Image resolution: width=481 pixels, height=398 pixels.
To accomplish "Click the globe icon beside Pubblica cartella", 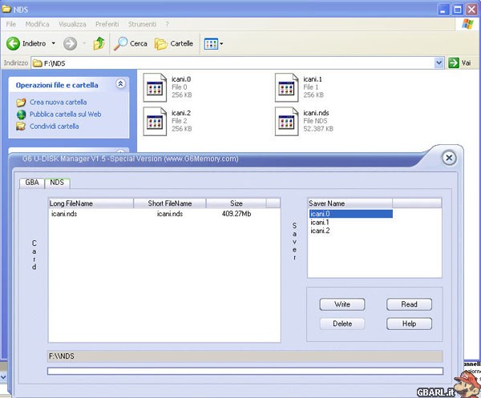I will coord(21,115).
